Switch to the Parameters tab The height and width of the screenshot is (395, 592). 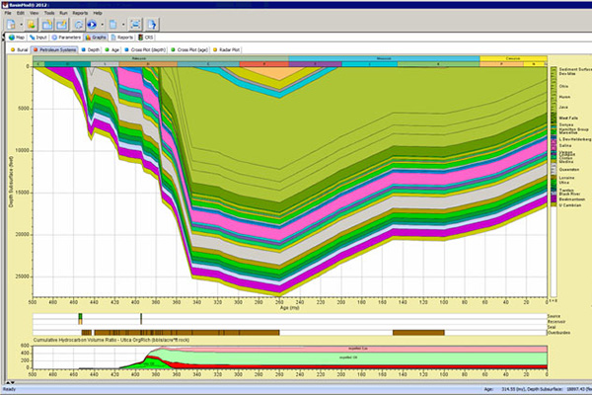pyautogui.click(x=66, y=38)
